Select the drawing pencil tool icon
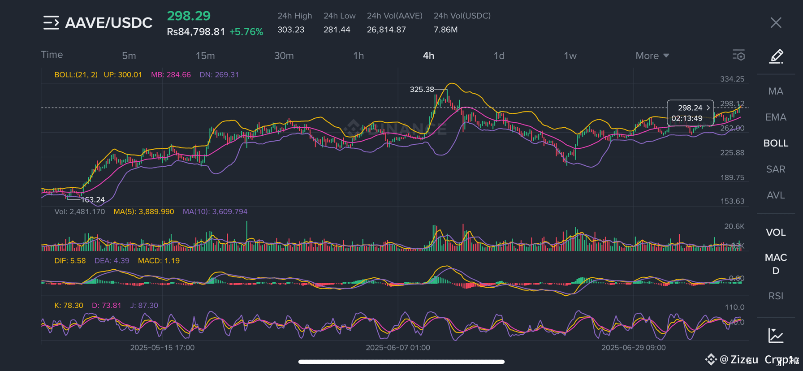This screenshot has height=371, width=803. coord(776,56)
